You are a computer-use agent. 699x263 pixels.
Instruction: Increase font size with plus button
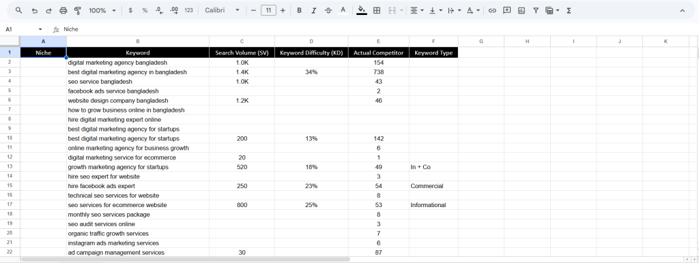coord(283,10)
